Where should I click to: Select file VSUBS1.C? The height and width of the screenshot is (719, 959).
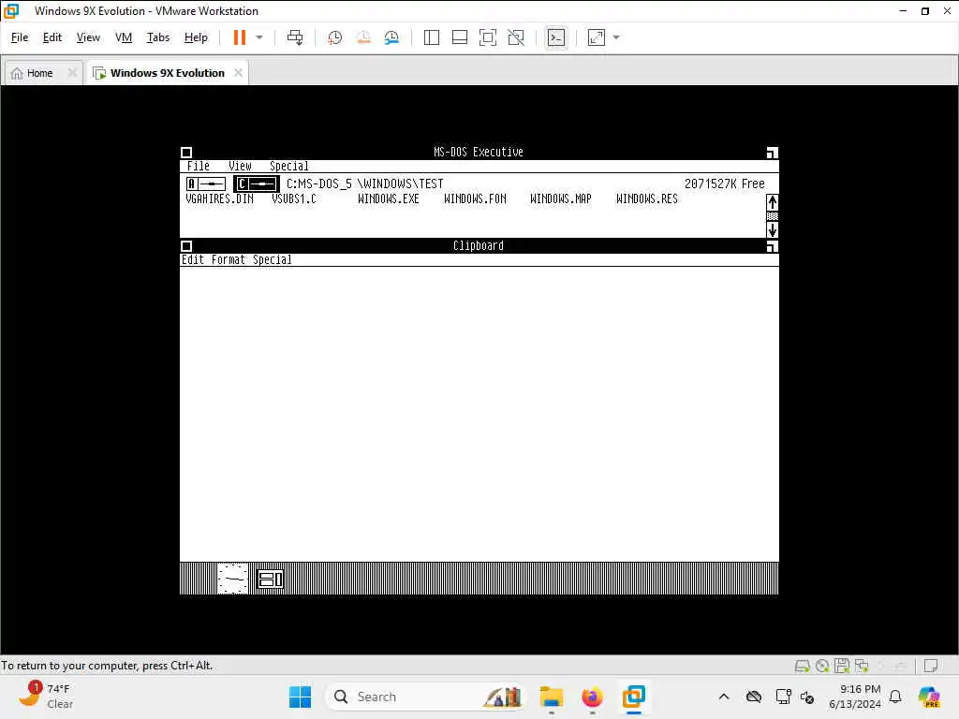pyautogui.click(x=294, y=198)
